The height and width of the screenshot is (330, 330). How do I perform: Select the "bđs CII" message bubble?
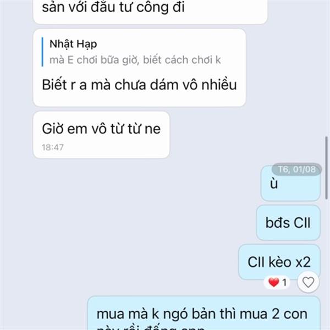(288, 223)
